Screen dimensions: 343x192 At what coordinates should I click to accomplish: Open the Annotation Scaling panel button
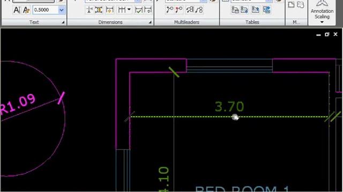coord(322,12)
